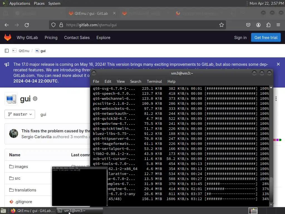Open the project three-dot actions menu
The width and height of the screenshot is (285, 214).
(x=276, y=99)
